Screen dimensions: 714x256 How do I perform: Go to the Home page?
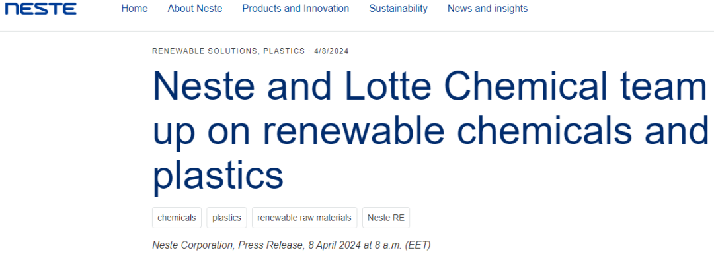pyautogui.click(x=134, y=9)
